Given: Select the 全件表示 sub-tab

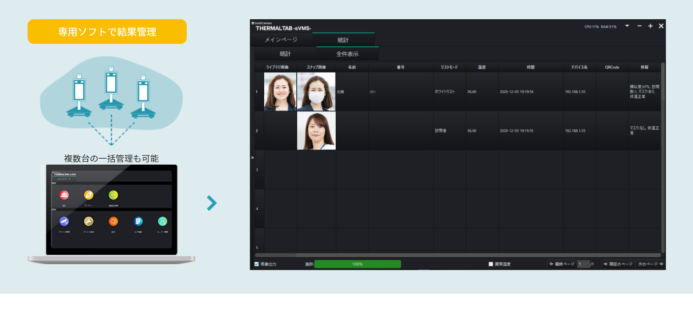Looking at the screenshot, I should tap(347, 54).
